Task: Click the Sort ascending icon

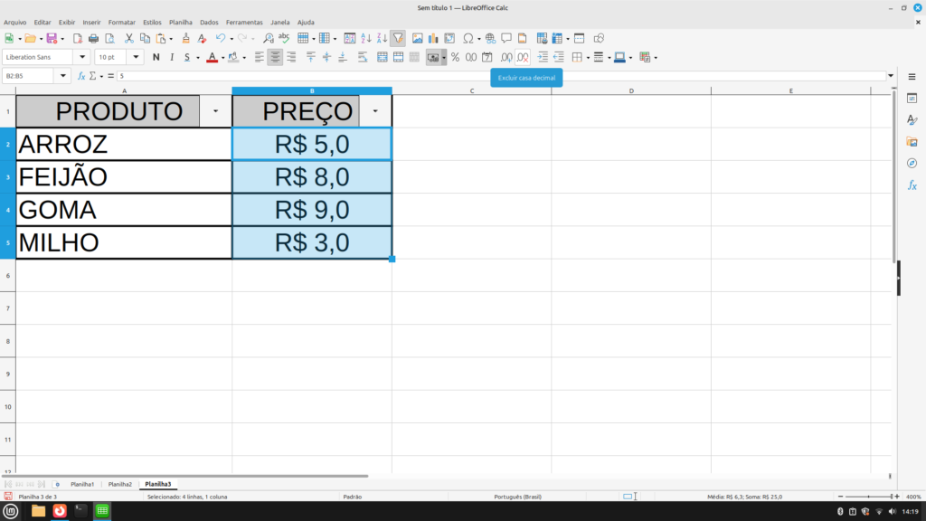Action: click(365, 38)
